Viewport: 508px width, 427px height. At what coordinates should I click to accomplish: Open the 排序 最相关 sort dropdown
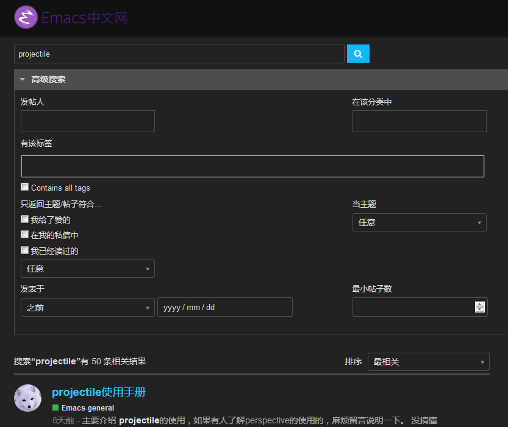(428, 362)
